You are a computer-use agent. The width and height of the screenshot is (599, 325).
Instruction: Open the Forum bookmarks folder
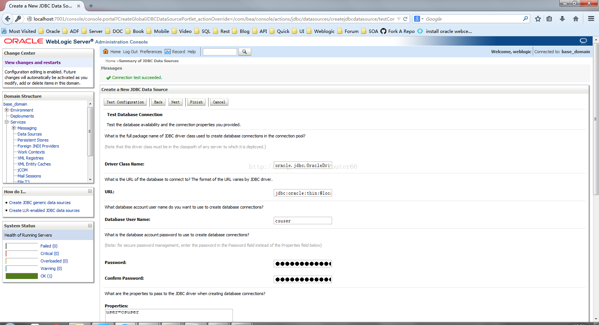(348, 31)
